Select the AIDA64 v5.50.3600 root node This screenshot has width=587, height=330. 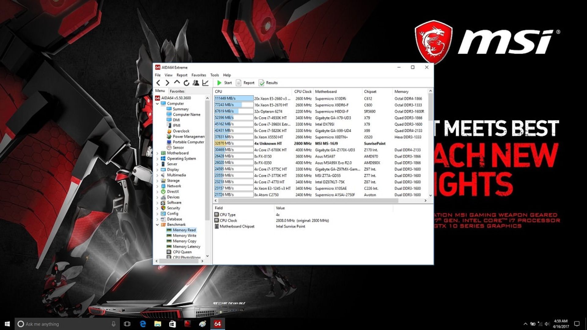pyautogui.click(x=176, y=98)
